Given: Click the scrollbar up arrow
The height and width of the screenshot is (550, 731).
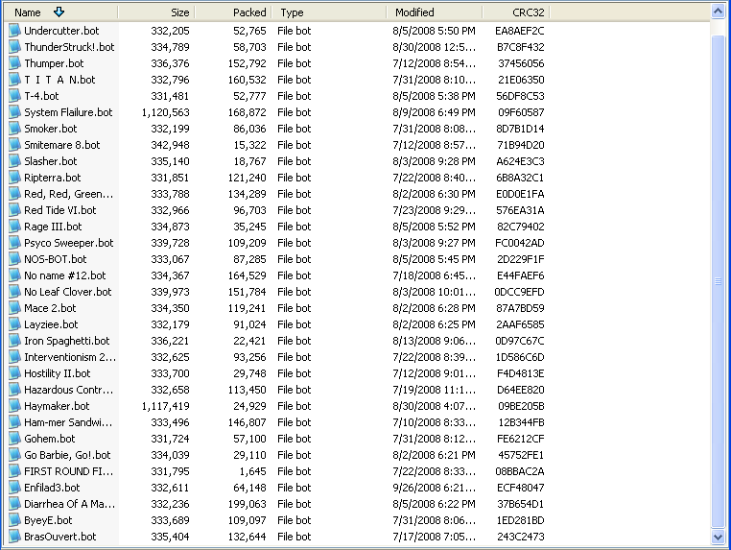Looking at the screenshot, I should (718, 12).
